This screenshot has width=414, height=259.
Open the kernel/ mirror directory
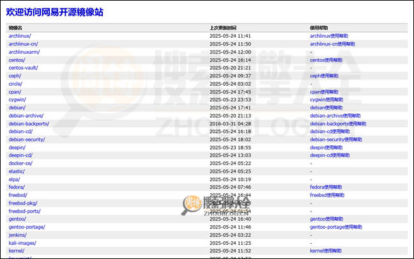[x=17, y=251]
